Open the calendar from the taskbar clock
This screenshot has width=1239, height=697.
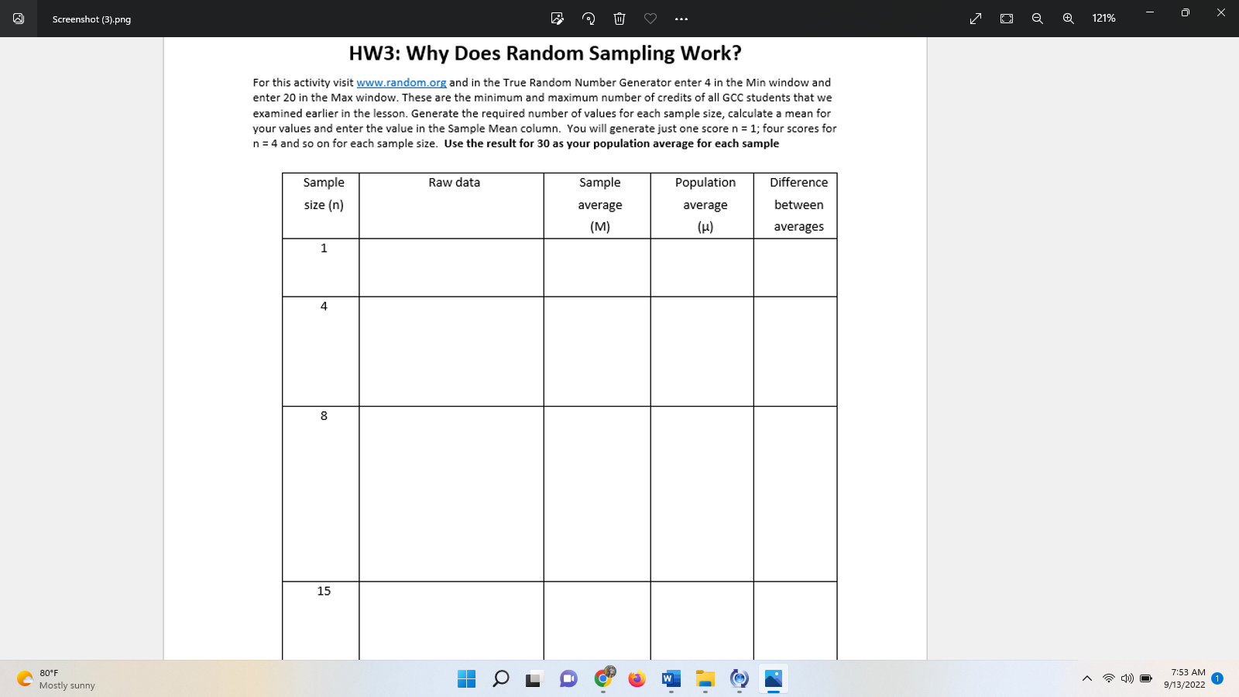pos(1185,678)
